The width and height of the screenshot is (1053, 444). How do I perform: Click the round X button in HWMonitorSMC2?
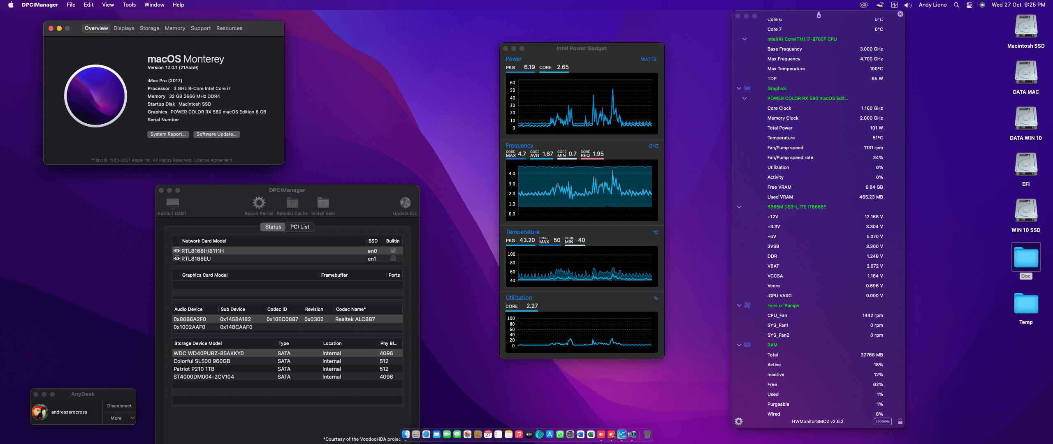(900, 14)
